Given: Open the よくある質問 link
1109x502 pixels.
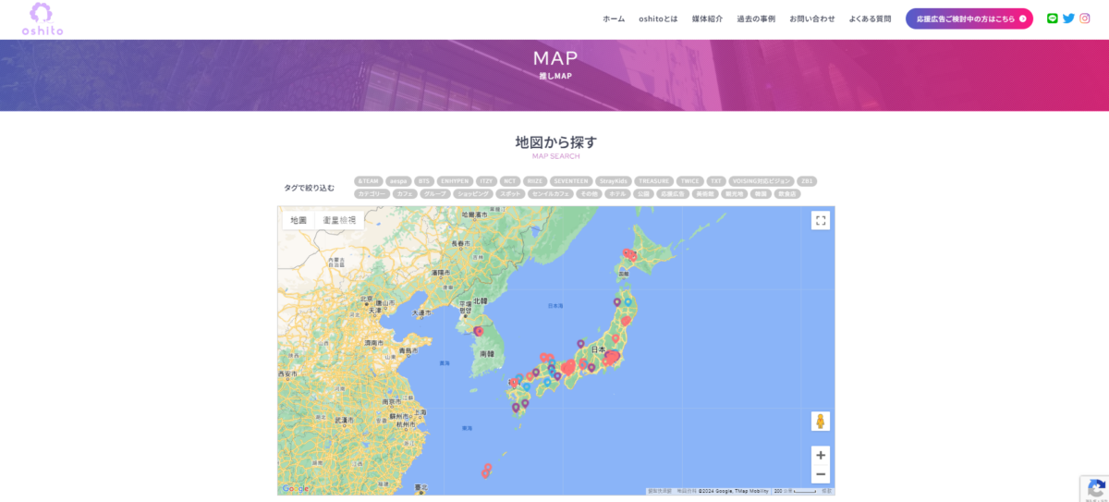Looking at the screenshot, I should pyautogui.click(x=870, y=18).
